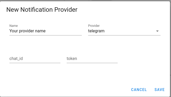Focus the token input field
171x97 pixels.
(x=92, y=59)
